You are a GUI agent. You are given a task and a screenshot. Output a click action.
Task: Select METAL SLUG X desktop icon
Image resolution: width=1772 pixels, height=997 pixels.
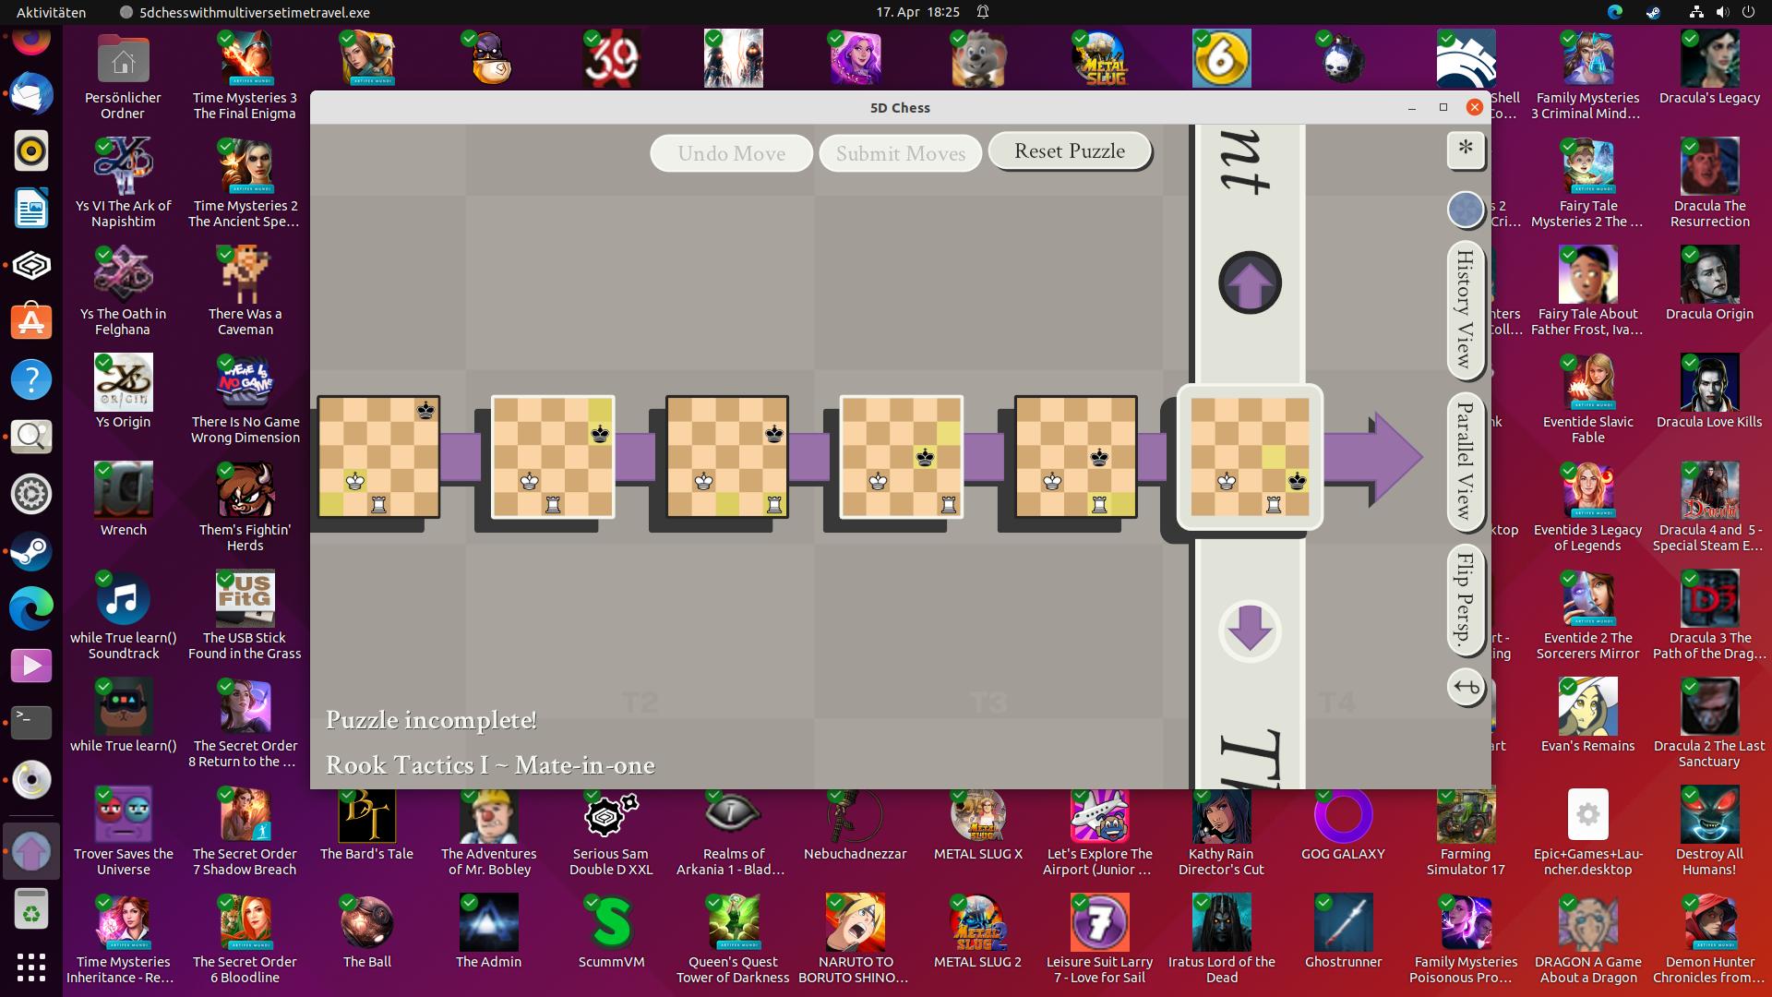coord(977,824)
